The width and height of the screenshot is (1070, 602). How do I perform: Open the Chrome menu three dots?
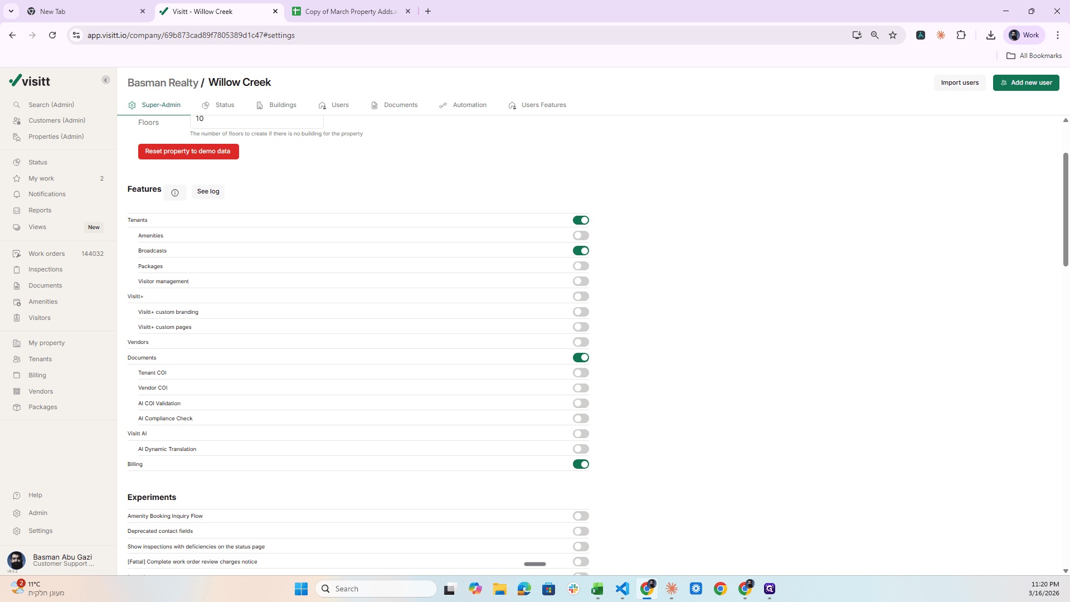1058,35
